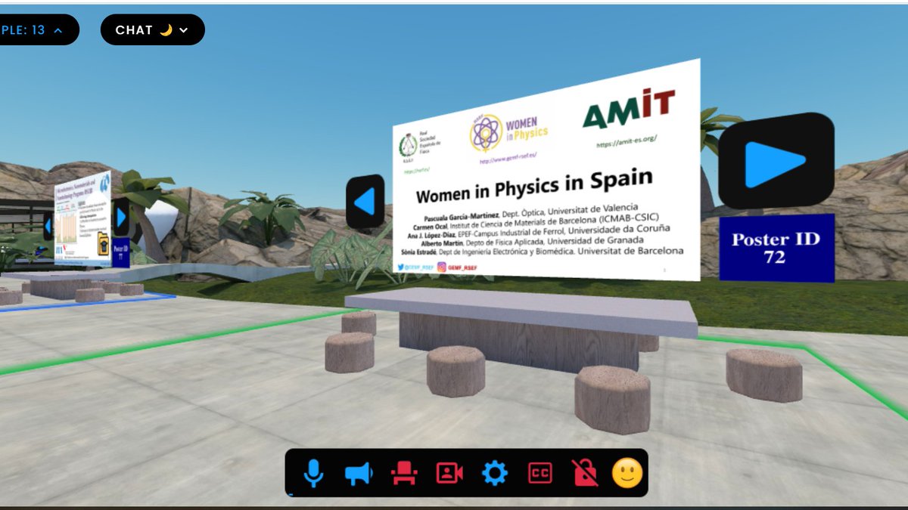Go to next slide of poster 72
Screen dimensions: 908x510
[776, 161]
